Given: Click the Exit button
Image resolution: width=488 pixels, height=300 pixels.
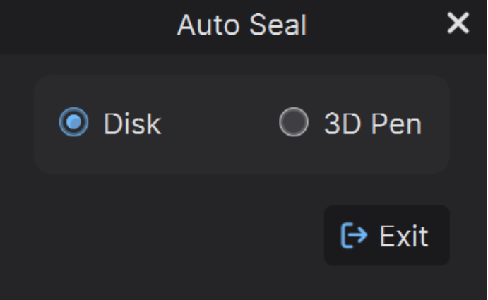Looking at the screenshot, I should 387,236.
